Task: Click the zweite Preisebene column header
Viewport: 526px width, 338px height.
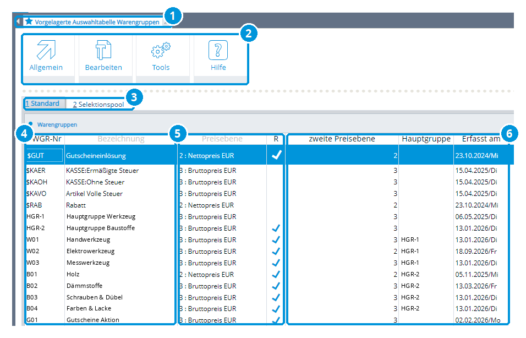Action: click(342, 139)
